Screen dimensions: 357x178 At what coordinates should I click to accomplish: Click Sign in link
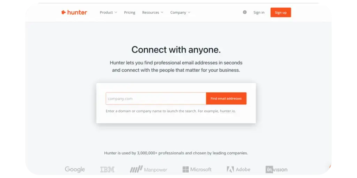(x=259, y=13)
